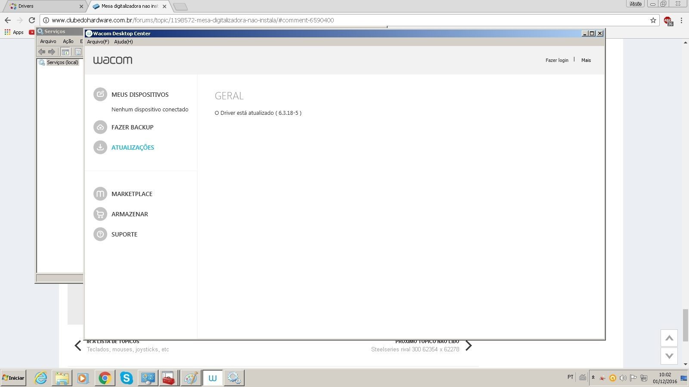Open Google Chrome taskbar icon

click(x=105, y=378)
